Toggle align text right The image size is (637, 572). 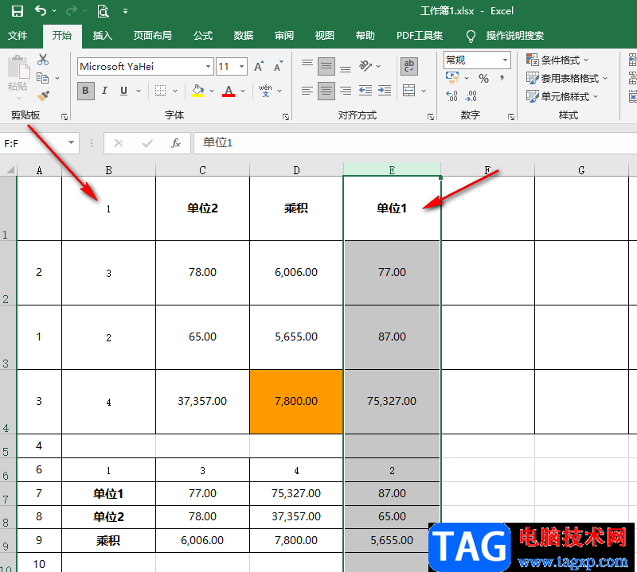tap(346, 91)
